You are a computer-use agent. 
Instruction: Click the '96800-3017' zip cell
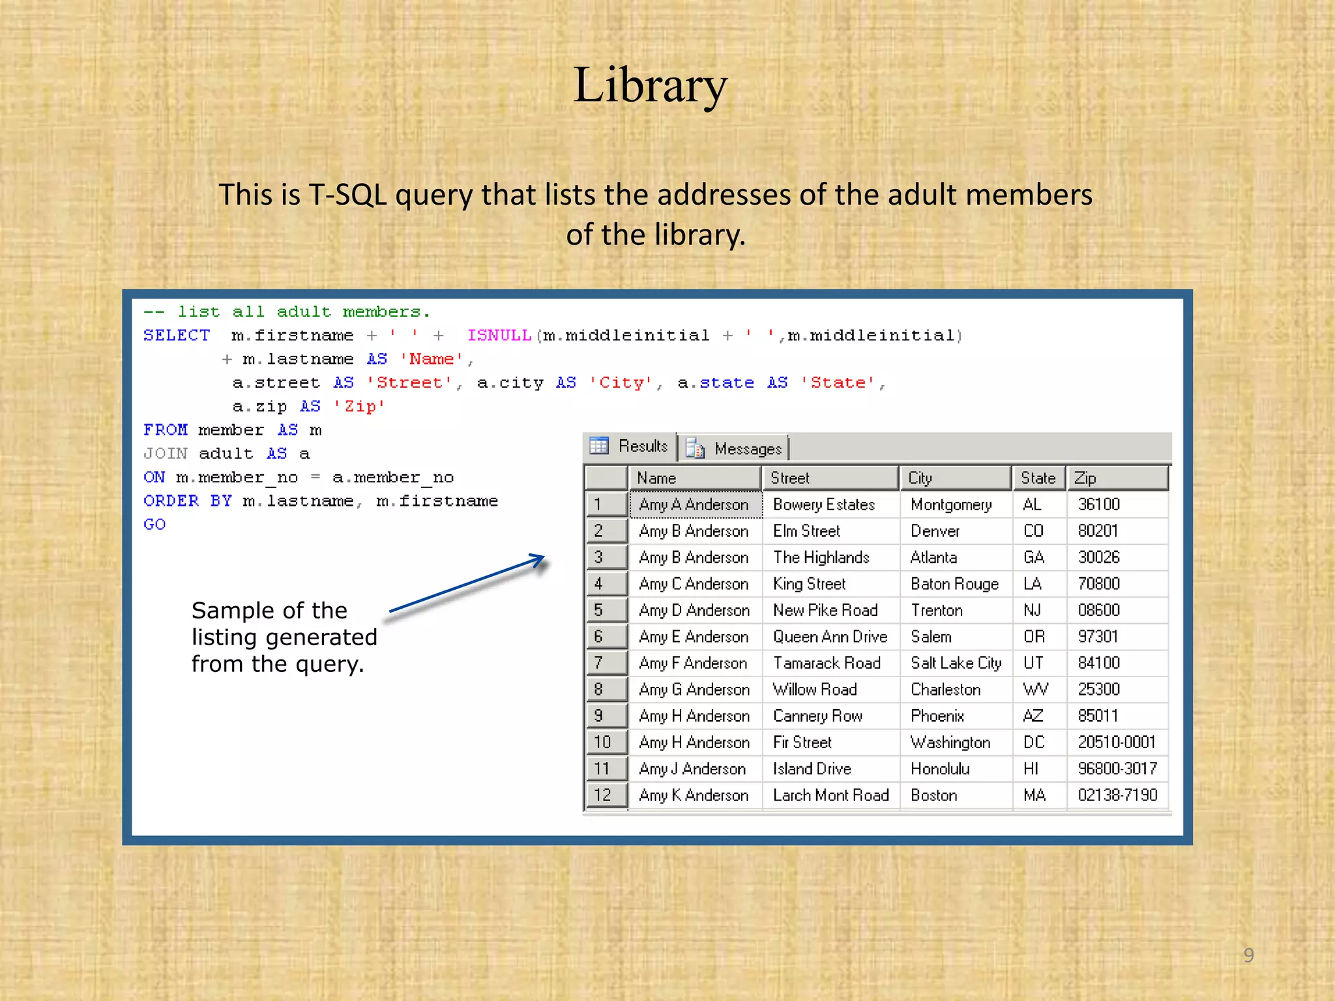[x=1117, y=769]
